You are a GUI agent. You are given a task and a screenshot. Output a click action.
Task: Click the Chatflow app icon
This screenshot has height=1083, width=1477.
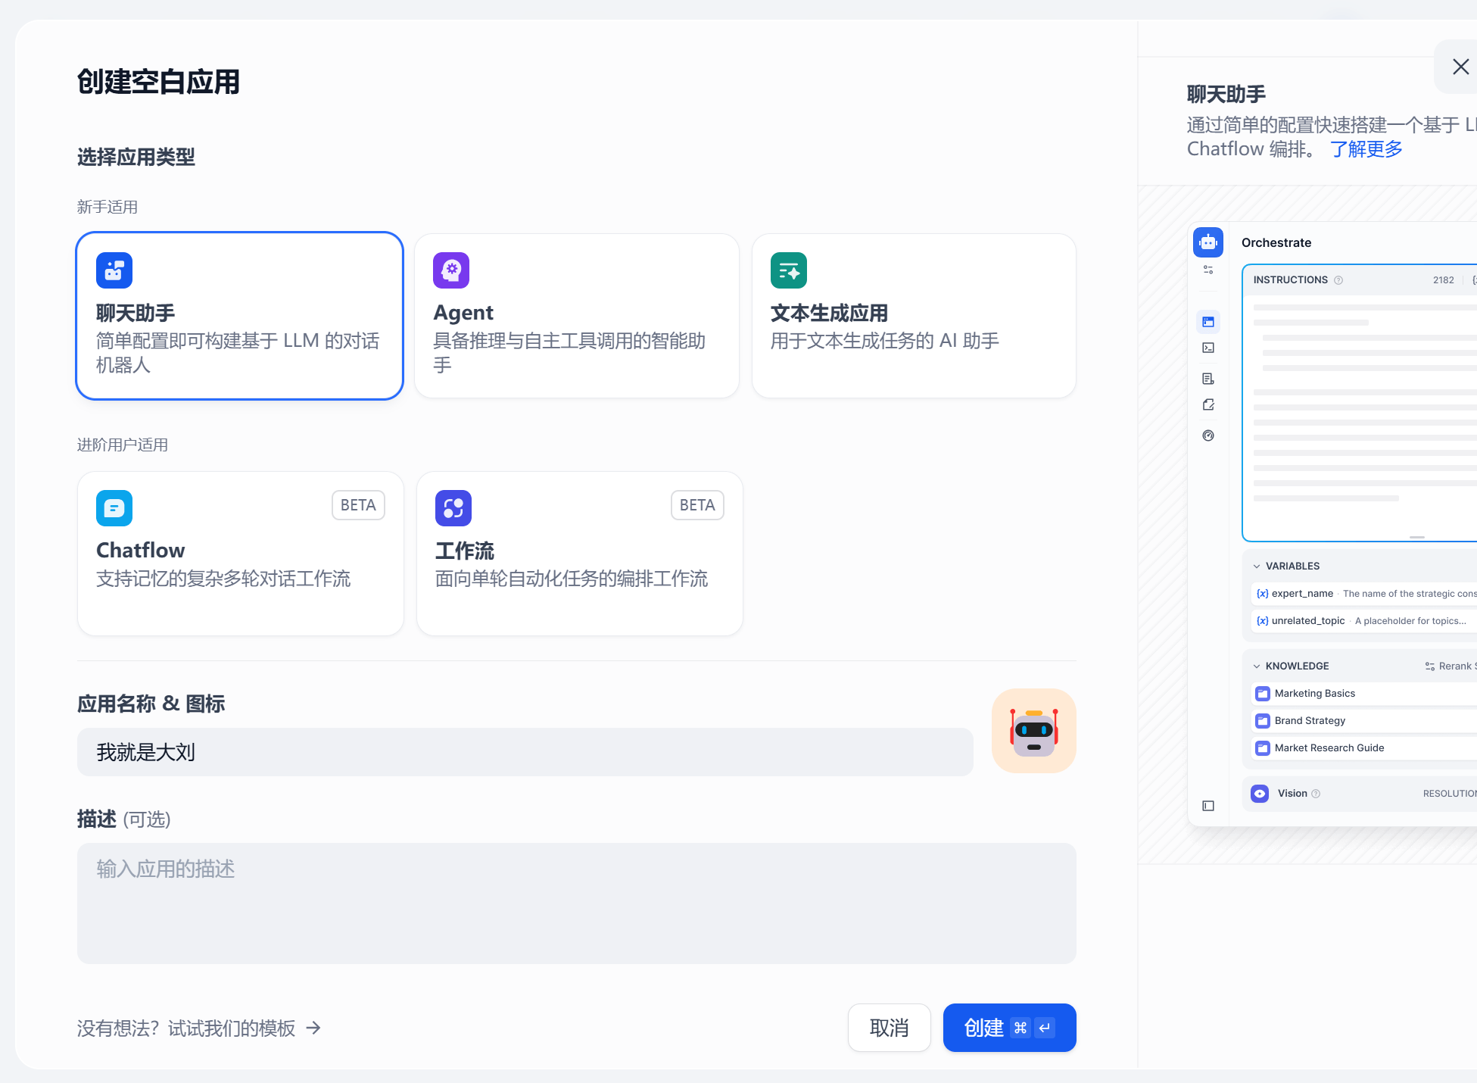(114, 508)
